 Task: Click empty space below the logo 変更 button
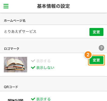(x=96, y=71)
